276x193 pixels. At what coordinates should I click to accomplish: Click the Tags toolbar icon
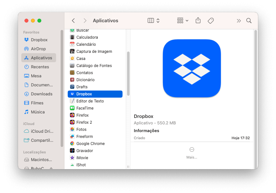tap(211, 21)
